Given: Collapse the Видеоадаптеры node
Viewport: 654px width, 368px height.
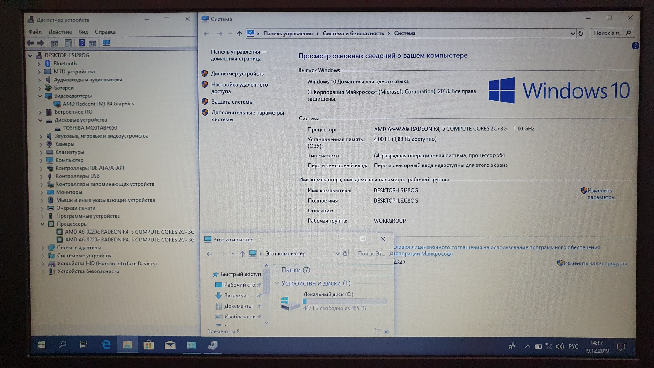Looking at the screenshot, I should coord(40,96).
